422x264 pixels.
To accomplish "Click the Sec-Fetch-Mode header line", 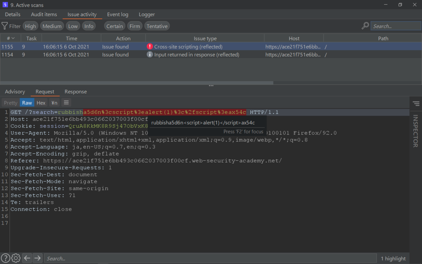I will tap(54, 182).
